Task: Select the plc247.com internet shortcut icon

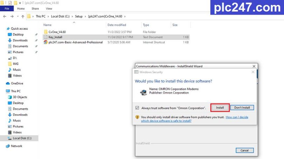Action: [46, 42]
